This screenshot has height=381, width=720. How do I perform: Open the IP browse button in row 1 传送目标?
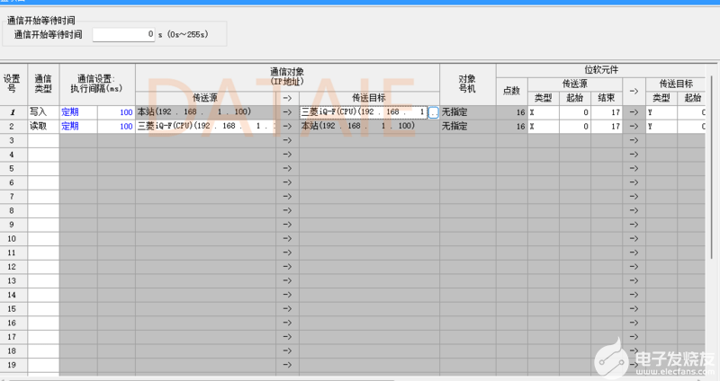[433, 112]
